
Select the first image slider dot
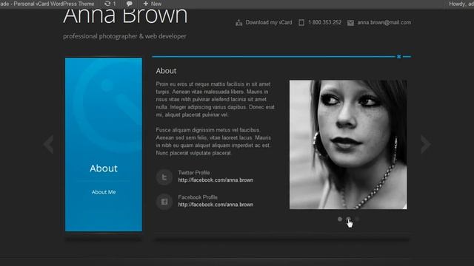tap(340, 219)
